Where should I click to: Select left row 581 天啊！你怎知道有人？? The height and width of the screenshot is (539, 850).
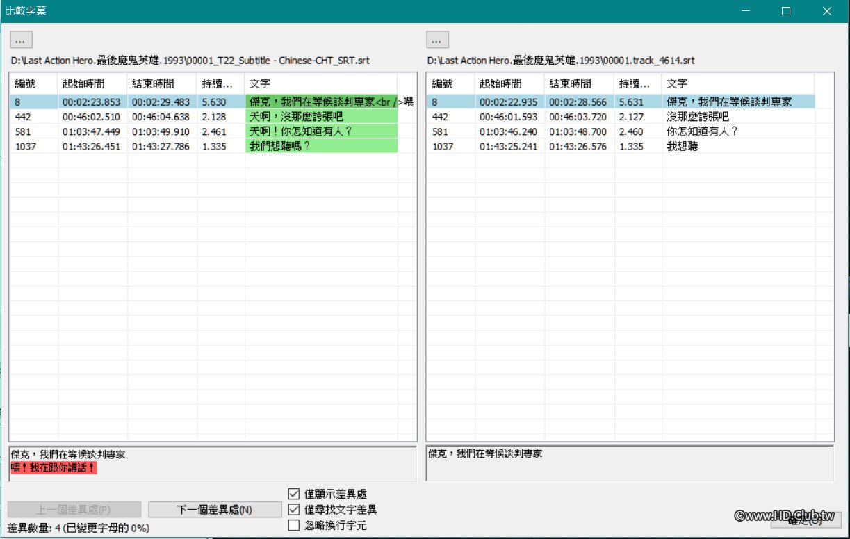click(204, 131)
